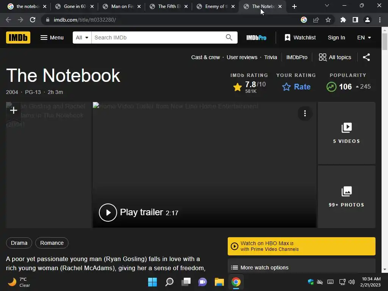Image resolution: width=388 pixels, height=291 pixels.
Task: Click Sign In
Action: (x=336, y=38)
